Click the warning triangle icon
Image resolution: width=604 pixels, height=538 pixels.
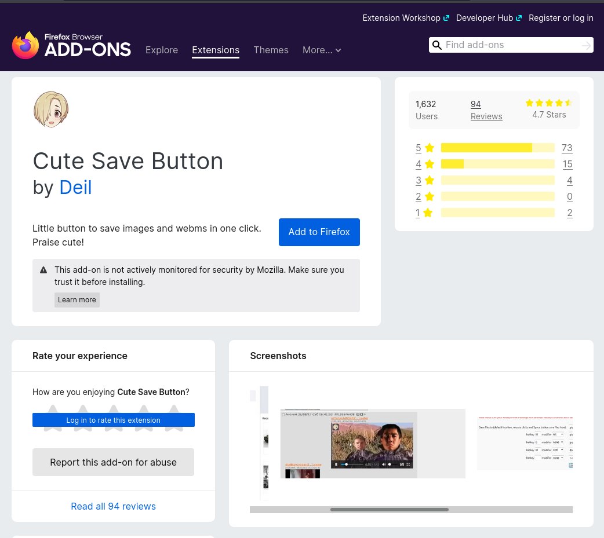43,270
